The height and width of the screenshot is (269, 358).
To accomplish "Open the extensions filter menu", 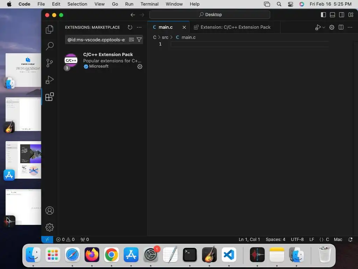I will tap(139, 40).
